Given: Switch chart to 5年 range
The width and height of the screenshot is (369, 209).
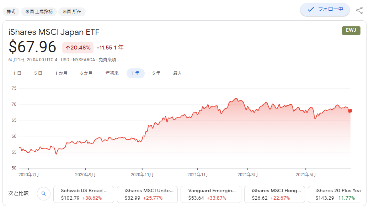Looking at the screenshot, I should point(156,73).
